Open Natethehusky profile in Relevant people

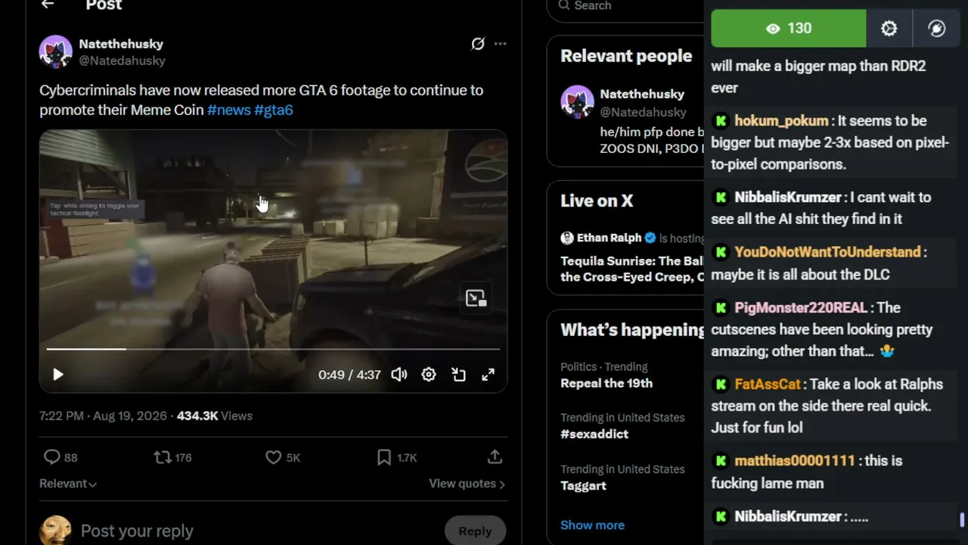(642, 94)
